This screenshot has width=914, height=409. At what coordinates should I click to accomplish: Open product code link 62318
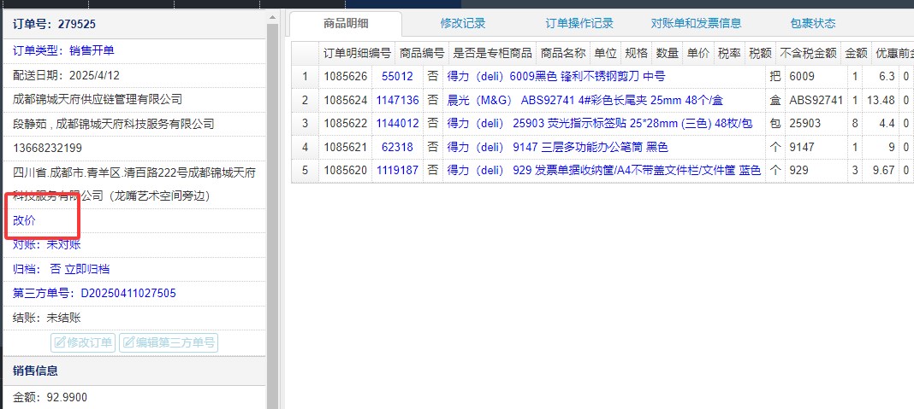pos(398,147)
